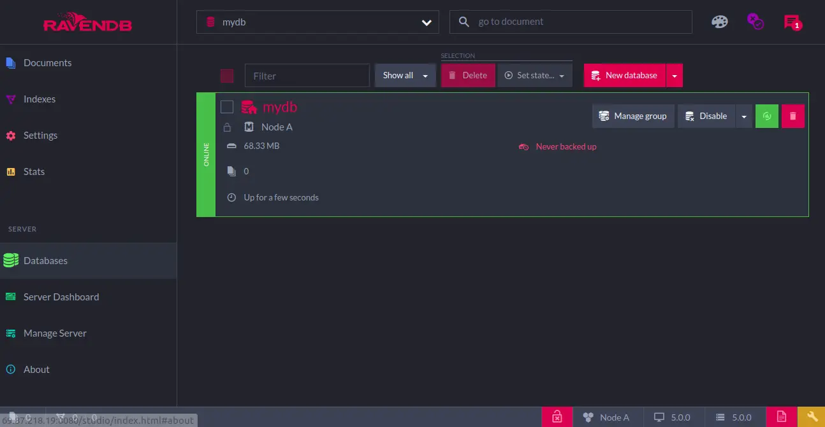Image resolution: width=825 pixels, height=427 pixels.
Task: Toggle the select-all databases checkbox
Action: coord(227,76)
